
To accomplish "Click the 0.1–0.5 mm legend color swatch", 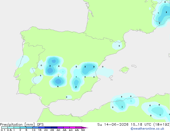I will point(5,128).
